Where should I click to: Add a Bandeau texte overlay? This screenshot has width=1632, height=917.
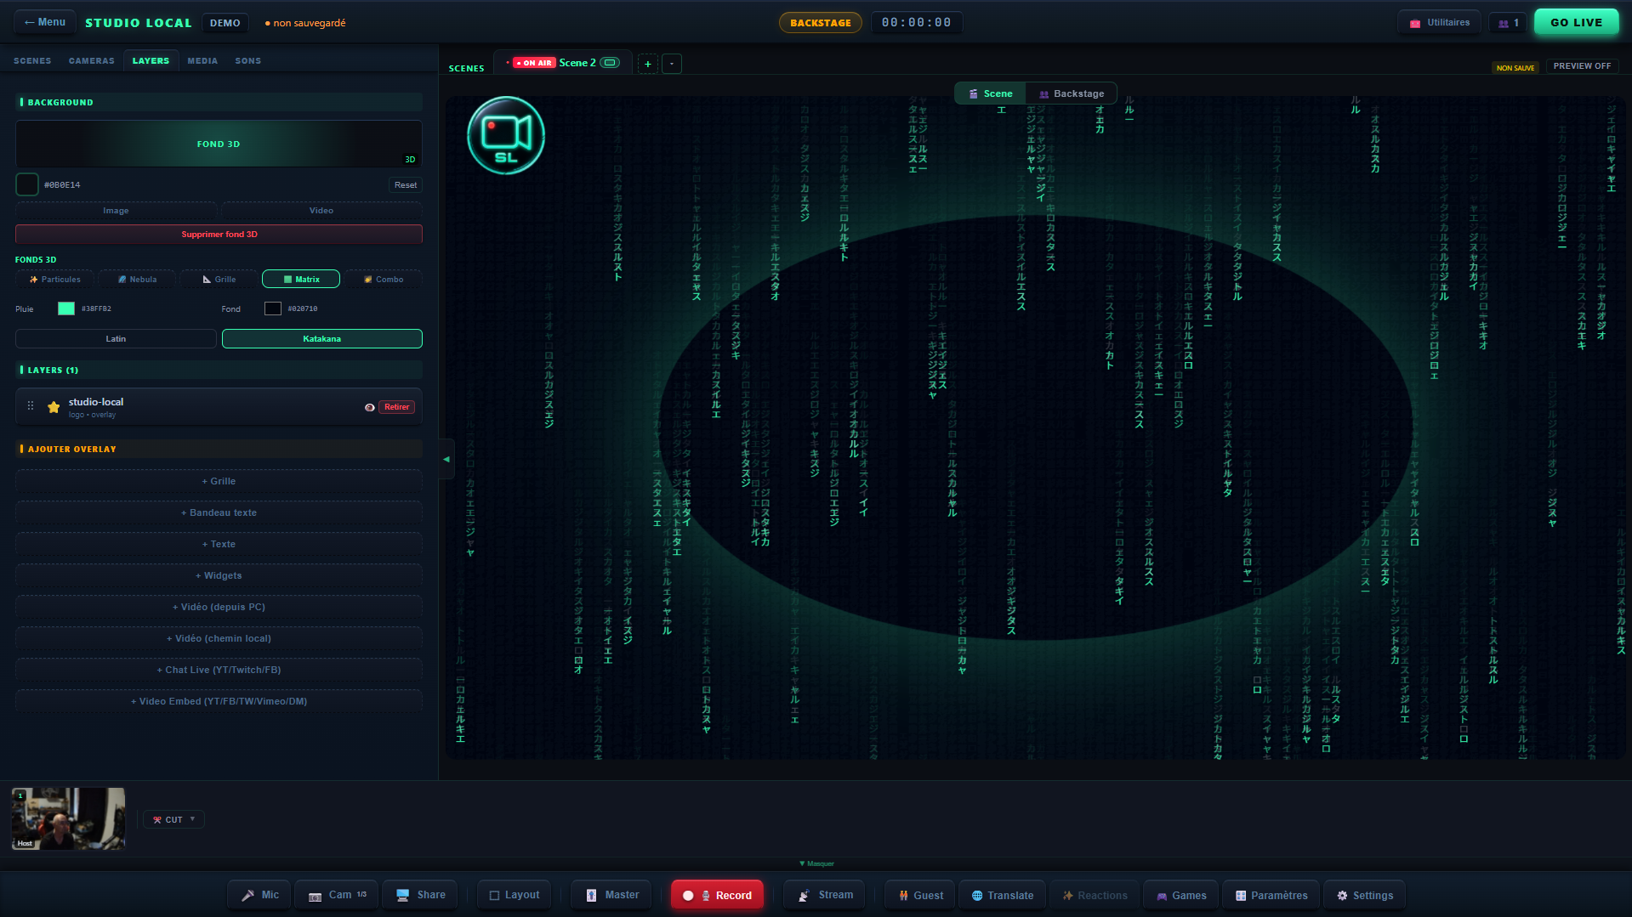(x=219, y=512)
